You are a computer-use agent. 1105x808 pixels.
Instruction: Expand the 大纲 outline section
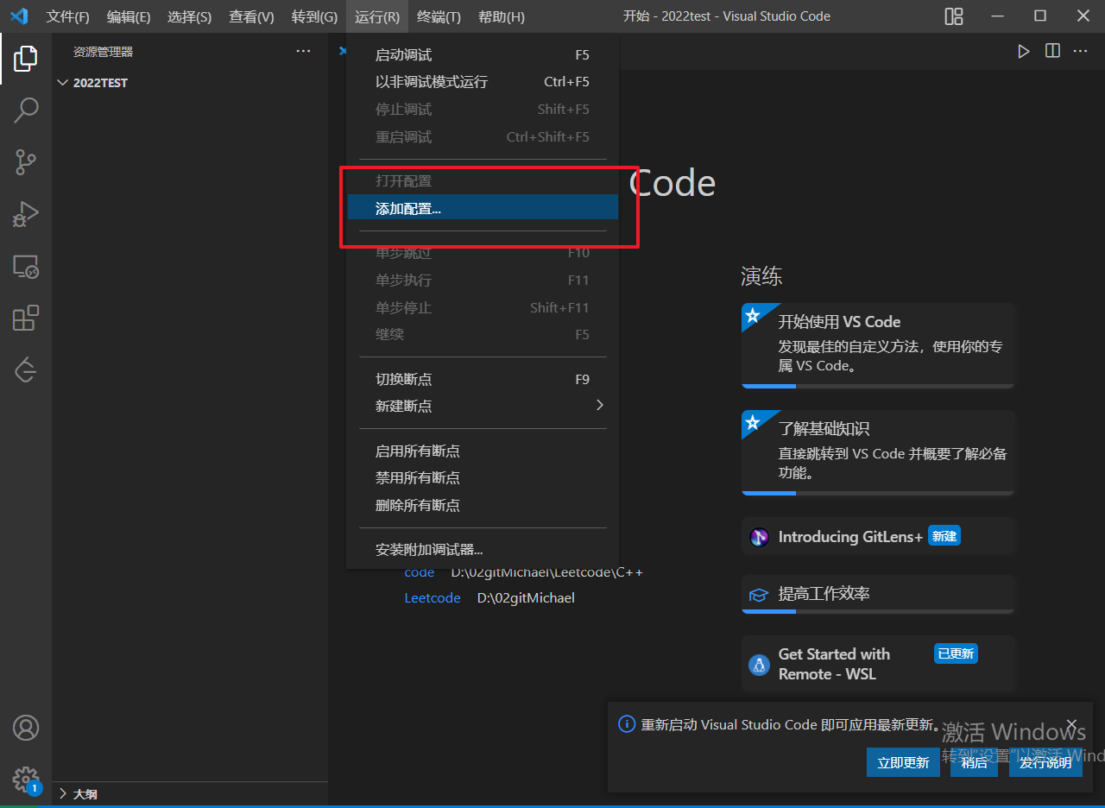click(x=190, y=793)
